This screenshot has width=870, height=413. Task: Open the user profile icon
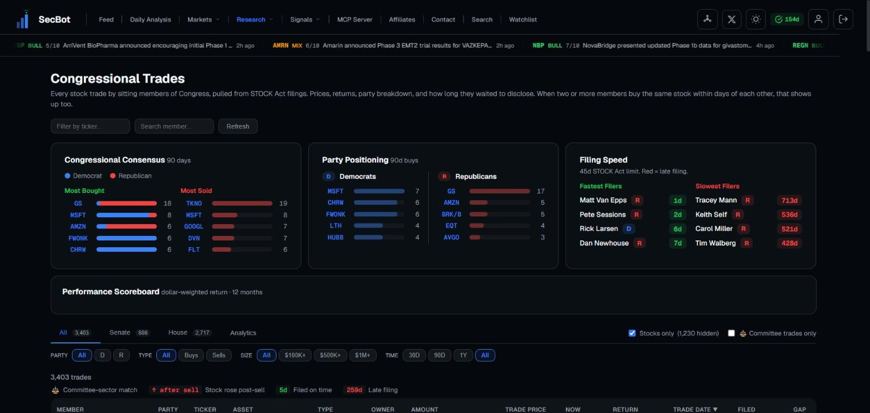(x=818, y=19)
